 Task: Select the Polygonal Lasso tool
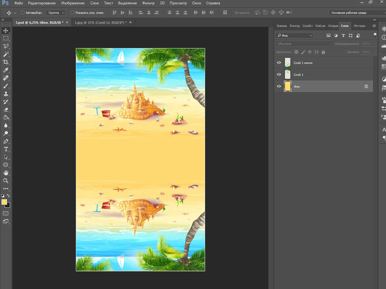pos(6,46)
